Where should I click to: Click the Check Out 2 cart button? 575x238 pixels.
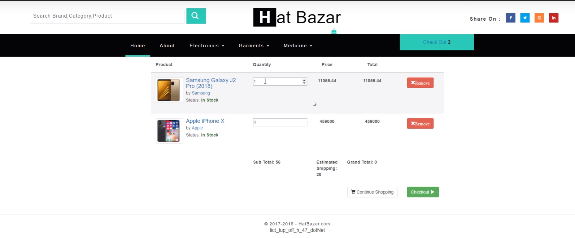pyautogui.click(x=437, y=42)
